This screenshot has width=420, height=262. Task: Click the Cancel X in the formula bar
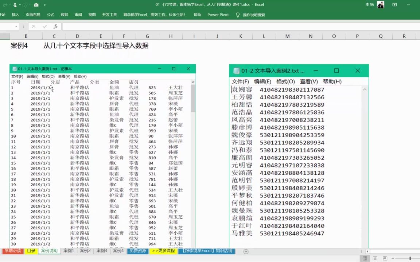(x=33, y=26)
